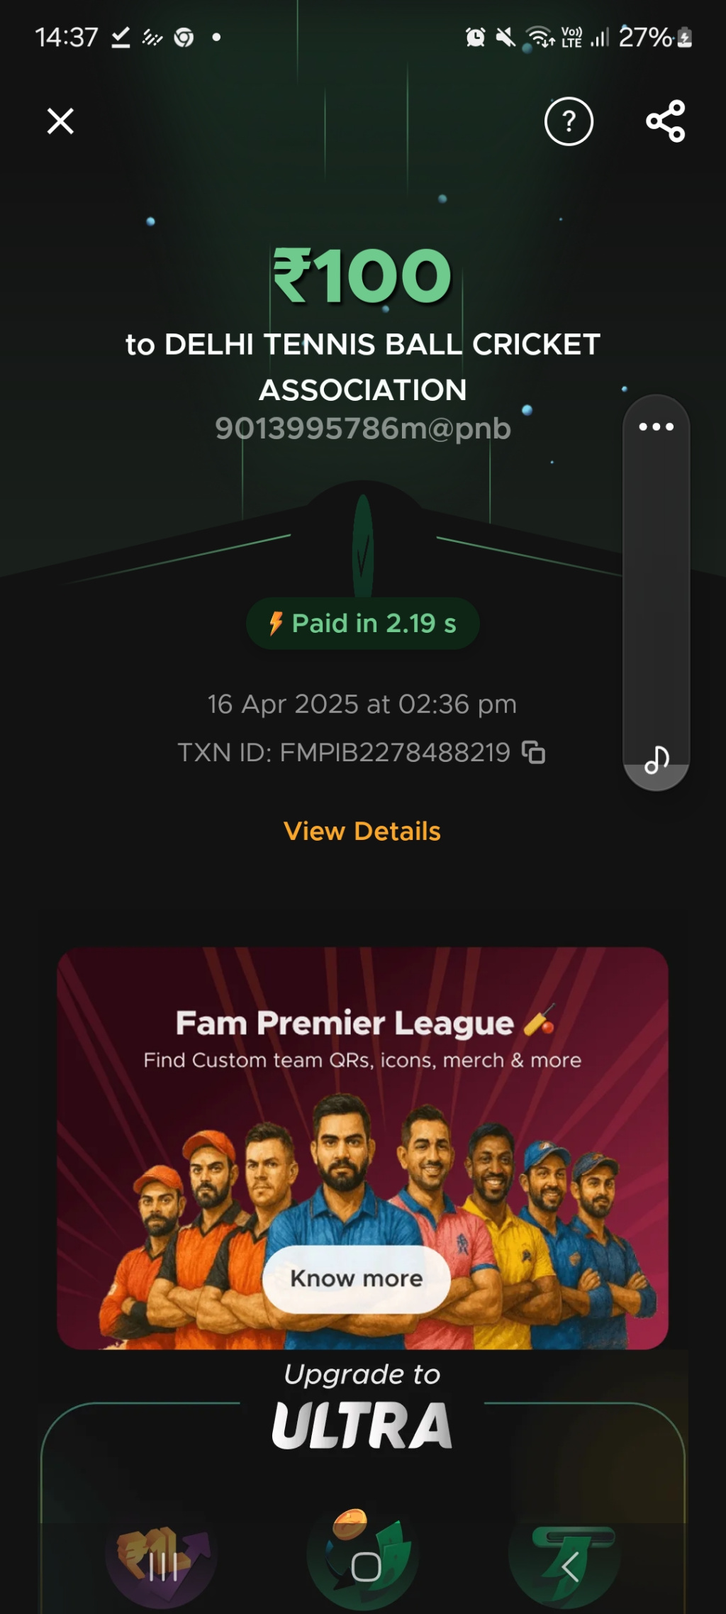726x1614 pixels.
Task: Tap the alarm icon in status bar
Action: pos(475,37)
